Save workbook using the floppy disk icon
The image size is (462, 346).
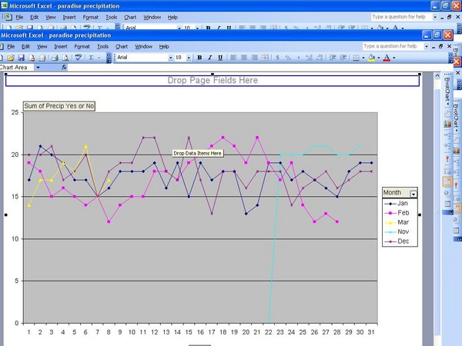22,58
